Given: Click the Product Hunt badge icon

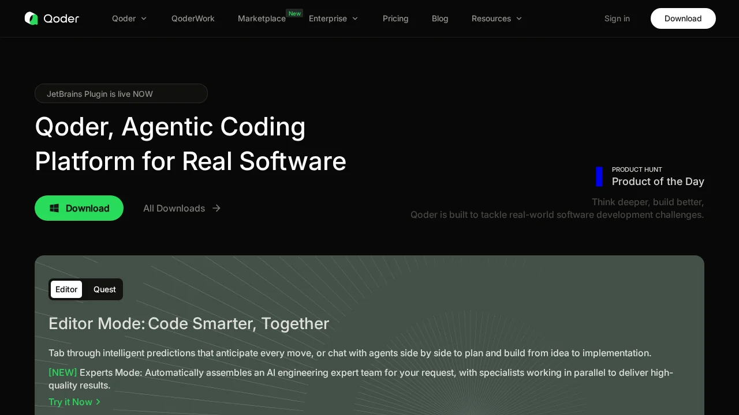Looking at the screenshot, I should click(x=599, y=177).
